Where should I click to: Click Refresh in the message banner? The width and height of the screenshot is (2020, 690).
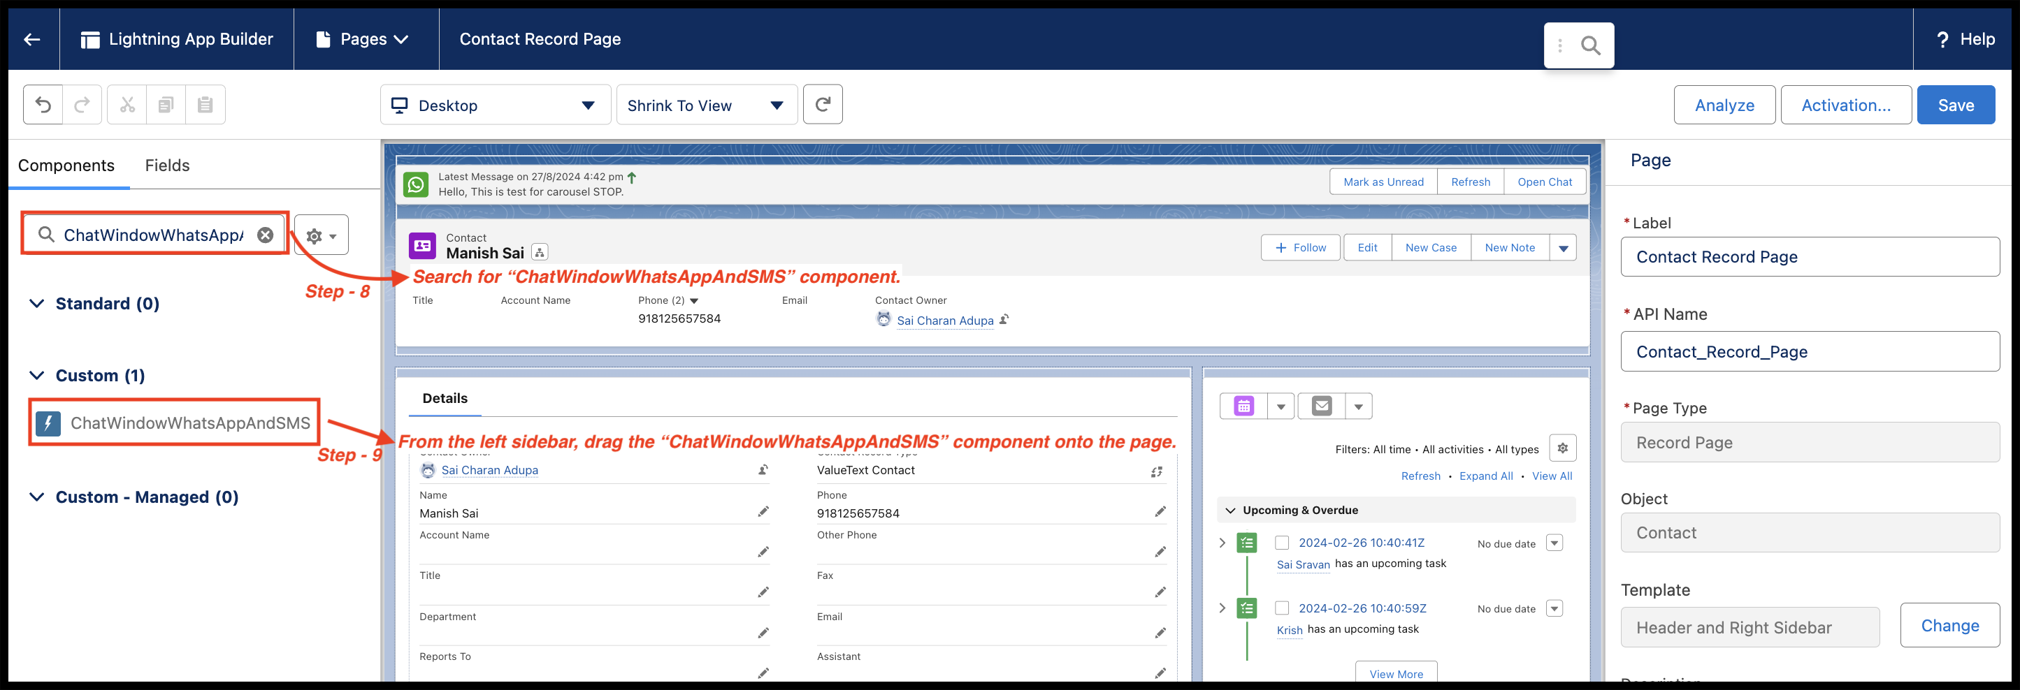(1471, 182)
